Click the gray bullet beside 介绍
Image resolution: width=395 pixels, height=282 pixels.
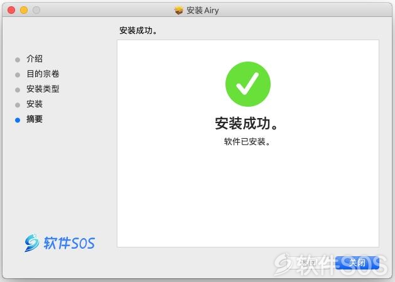point(18,60)
